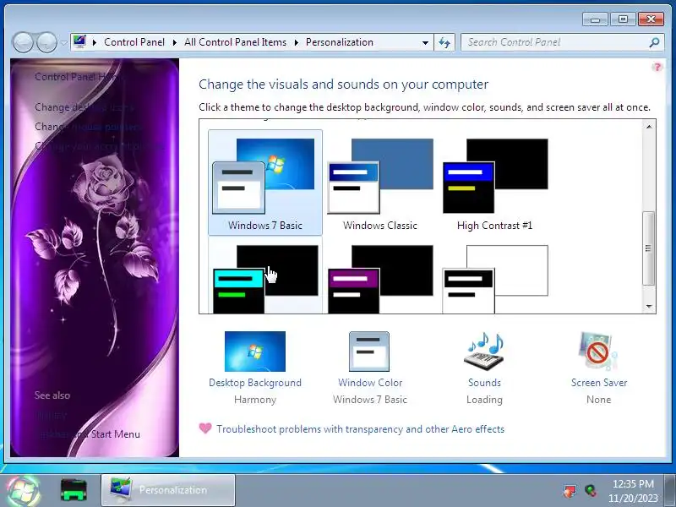Click Show desktop strip at taskbar end
This screenshot has height=507, width=676.
tap(670, 491)
